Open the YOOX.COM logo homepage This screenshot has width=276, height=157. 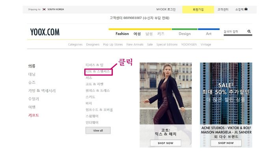click(45, 32)
